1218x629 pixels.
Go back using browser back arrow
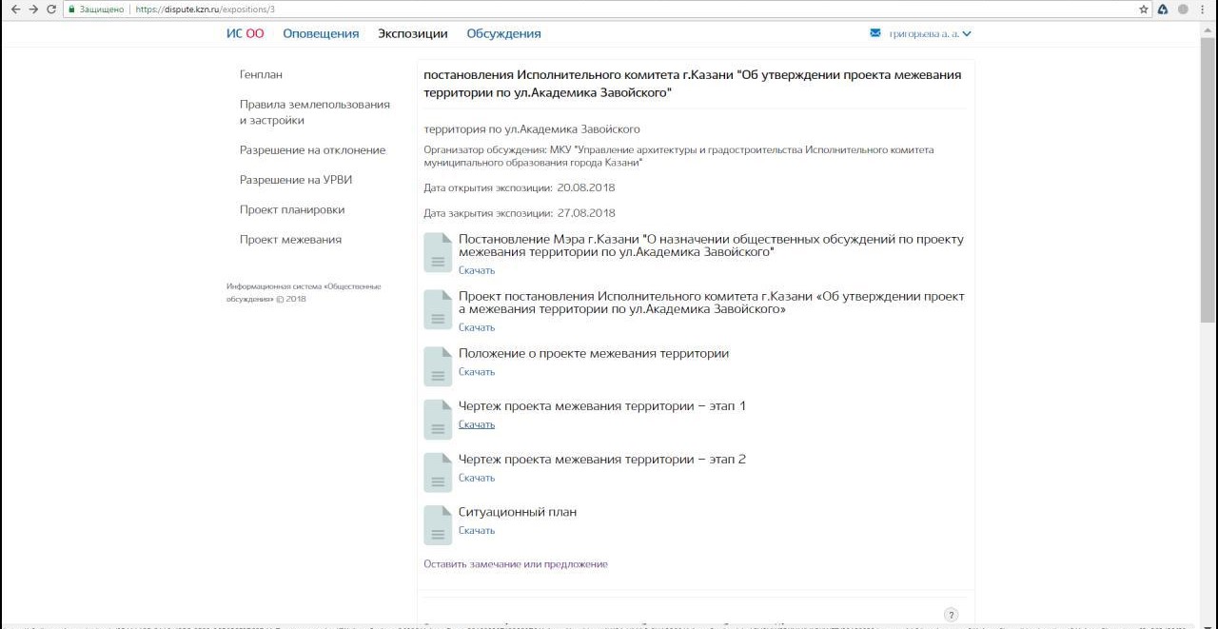coord(15,10)
